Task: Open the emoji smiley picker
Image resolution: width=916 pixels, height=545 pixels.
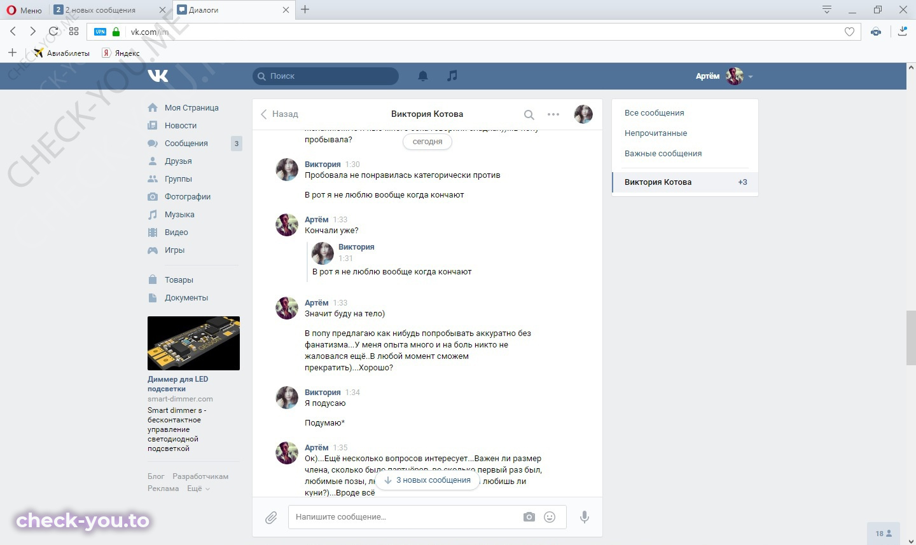Action: coord(550,517)
